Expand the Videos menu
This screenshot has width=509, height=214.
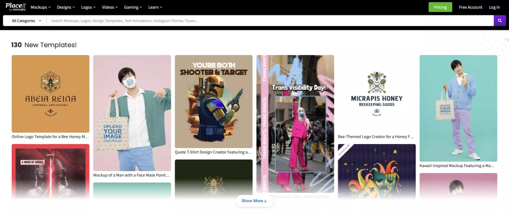point(110,7)
